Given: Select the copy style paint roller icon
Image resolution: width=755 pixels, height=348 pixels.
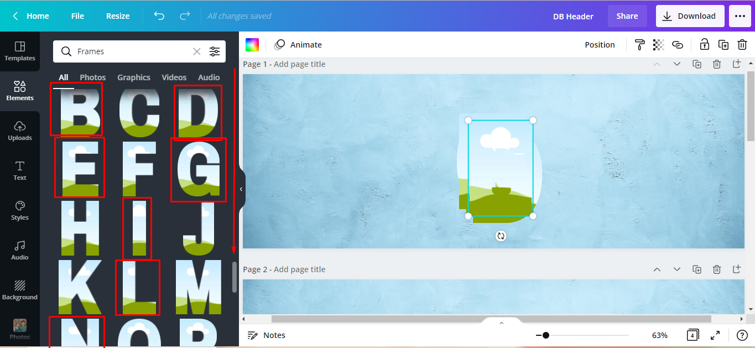Looking at the screenshot, I should pyautogui.click(x=639, y=45).
